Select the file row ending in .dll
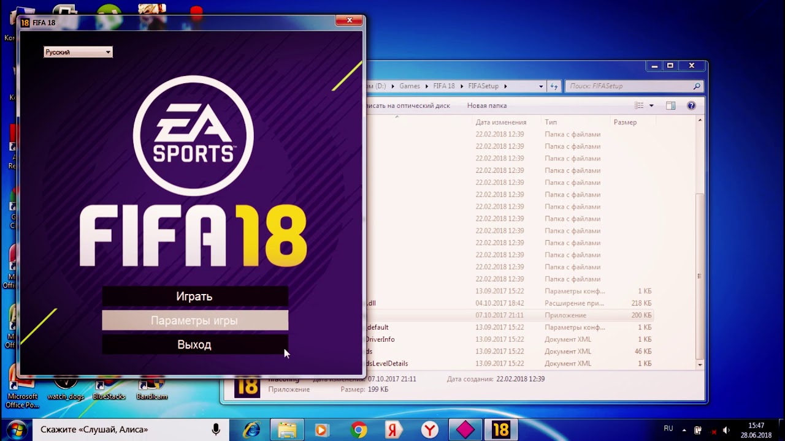 510,303
